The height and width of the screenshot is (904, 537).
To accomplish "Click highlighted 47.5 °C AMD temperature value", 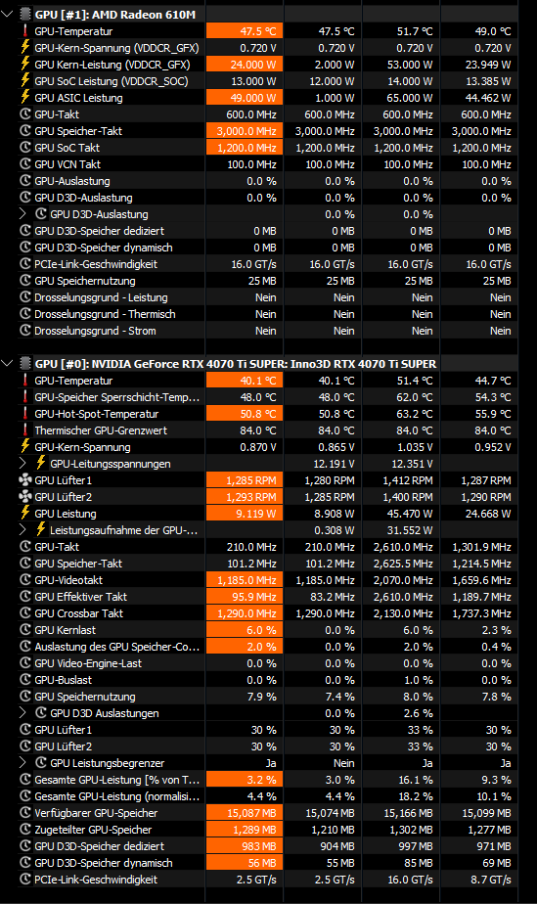I will click(245, 31).
